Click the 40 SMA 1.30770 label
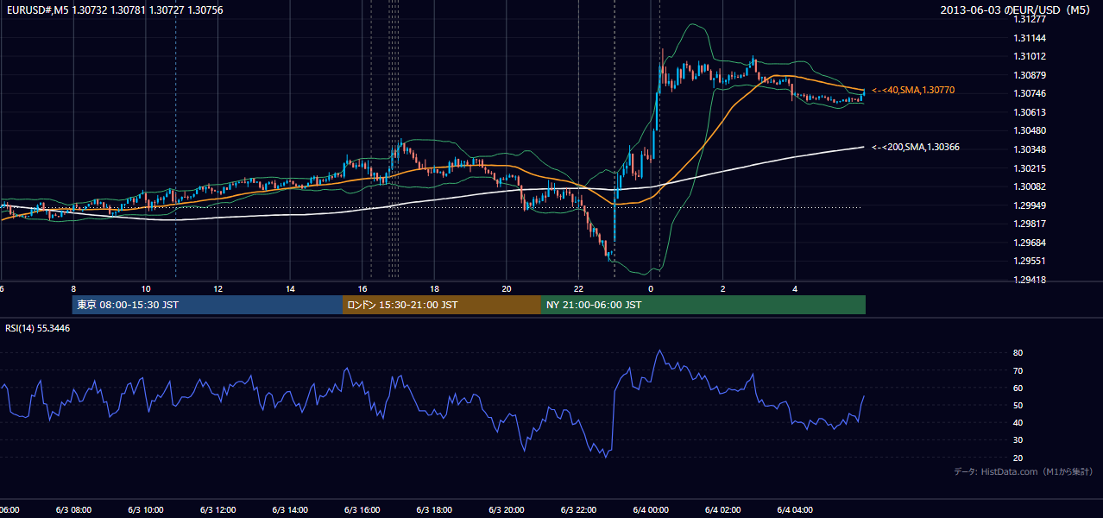 pyautogui.click(x=913, y=90)
